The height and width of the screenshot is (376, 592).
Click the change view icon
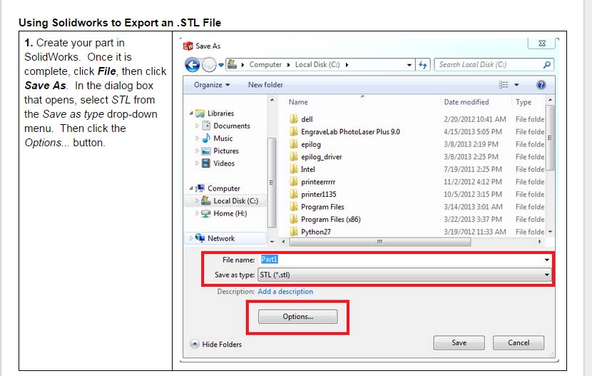[504, 85]
